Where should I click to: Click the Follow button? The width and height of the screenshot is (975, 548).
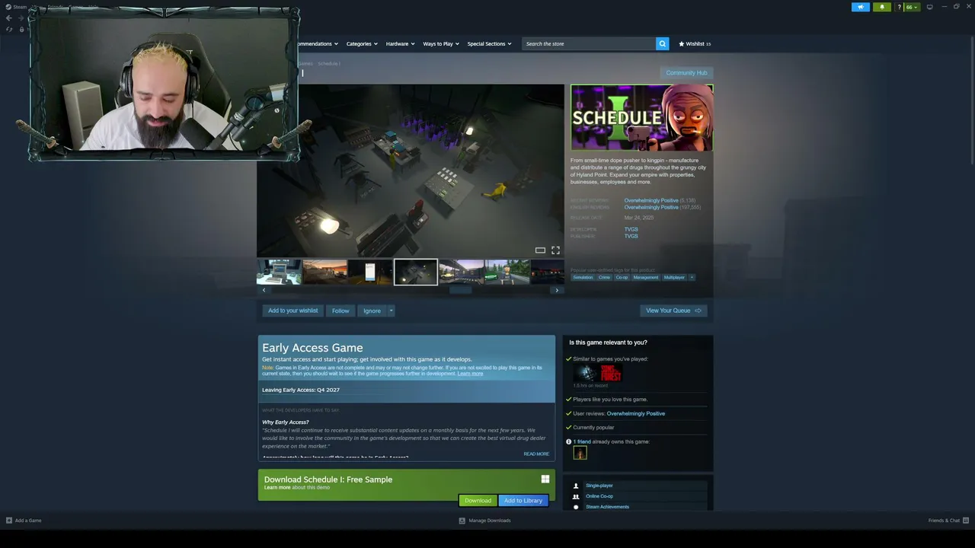(x=340, y=311)
